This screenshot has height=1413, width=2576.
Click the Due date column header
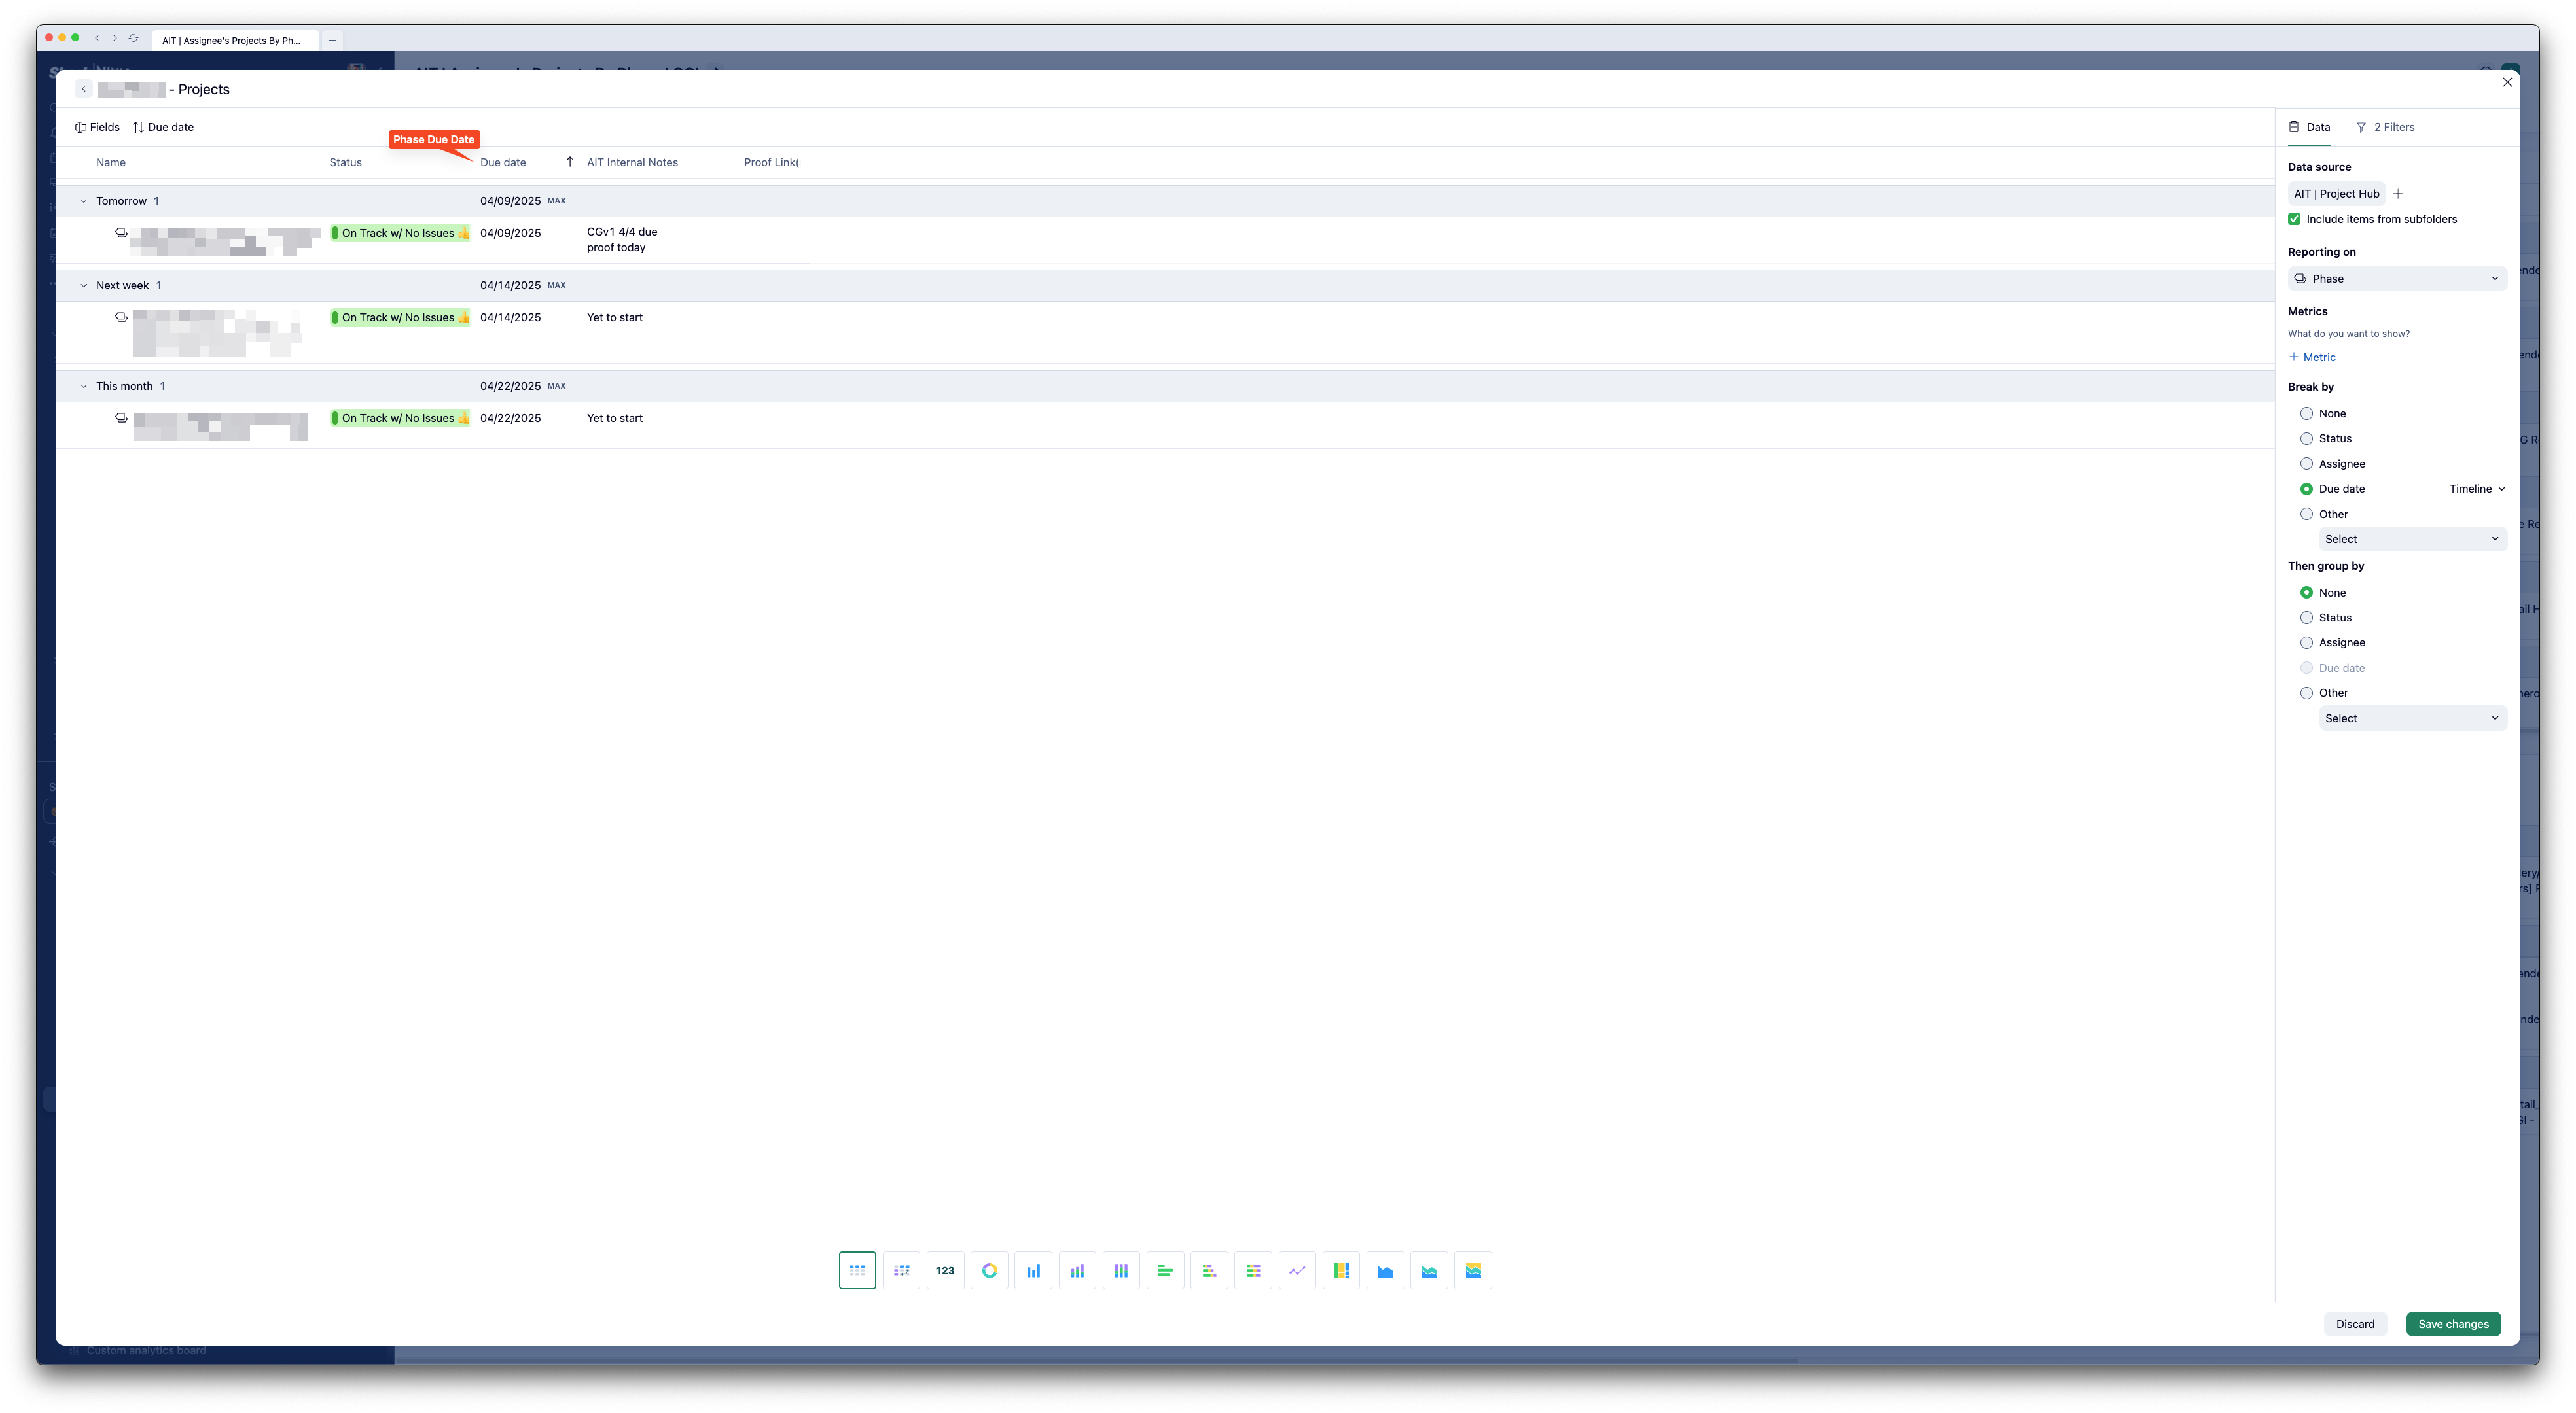[503, 162]
